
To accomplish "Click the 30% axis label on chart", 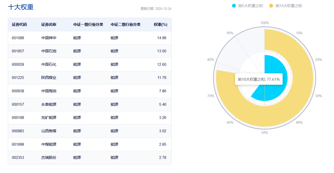I will point(319,96).
